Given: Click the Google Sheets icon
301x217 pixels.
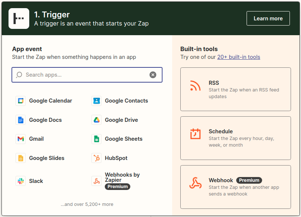Looking at the screenshot, I should tap(96, 139).
